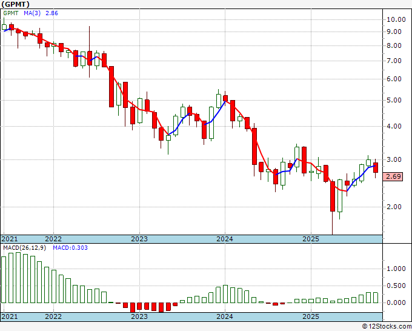The image size is (412, 331).
Task: Click the MA(3) legend label
Action: 32,13
